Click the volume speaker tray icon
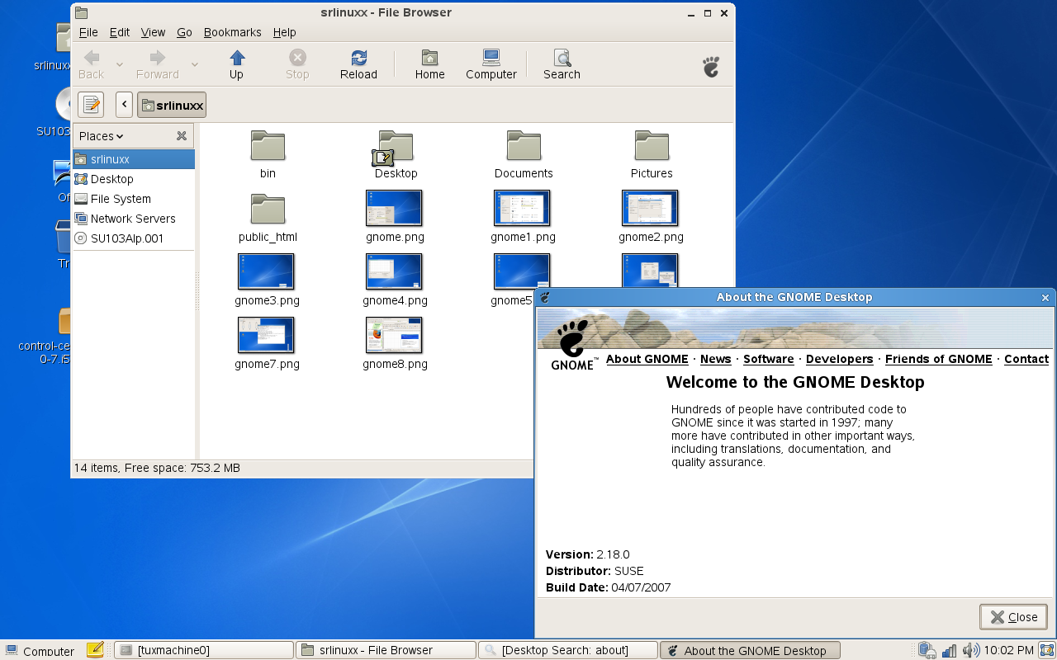Viewport: 1057px width, 660px height. pyautogui.click(x=971, y=650)
